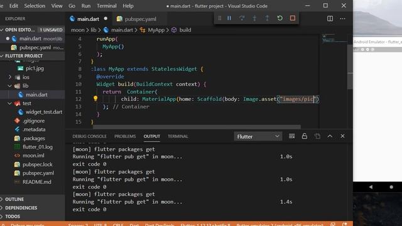Click the MyApp breadcrumb segment
Viewport: 402px width, 226px height.
156,30
